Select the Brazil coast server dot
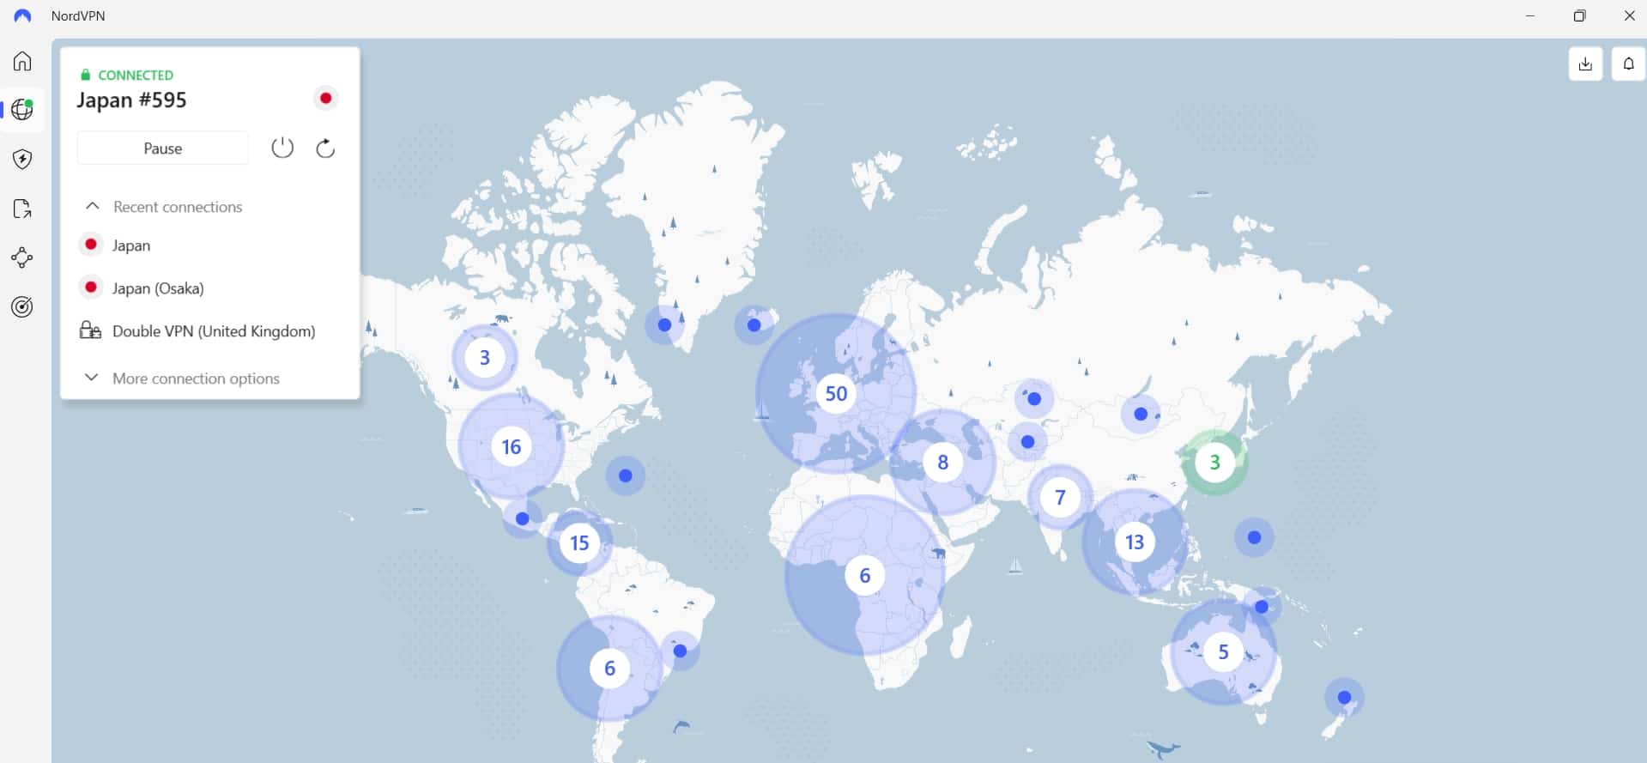Screen dimensions: 1647x763 [x=680, y=651]
